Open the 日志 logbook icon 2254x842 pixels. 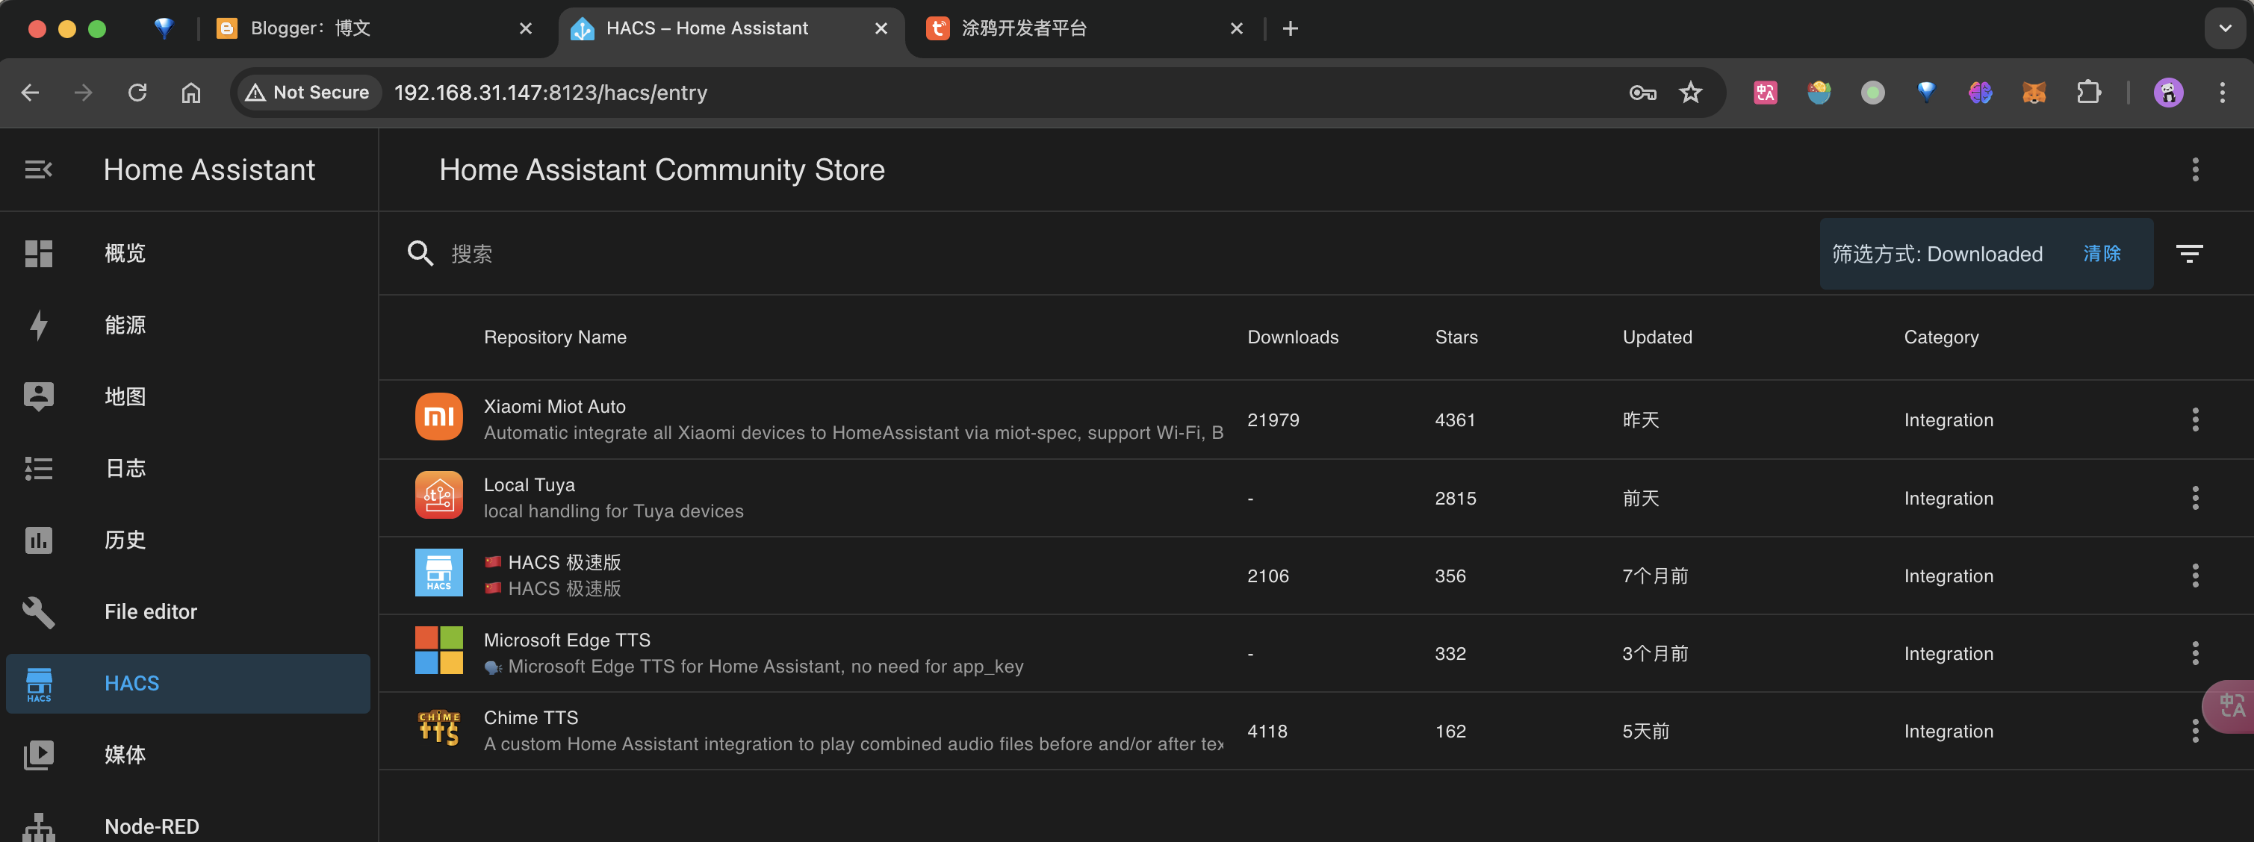(x=39, y=469)
